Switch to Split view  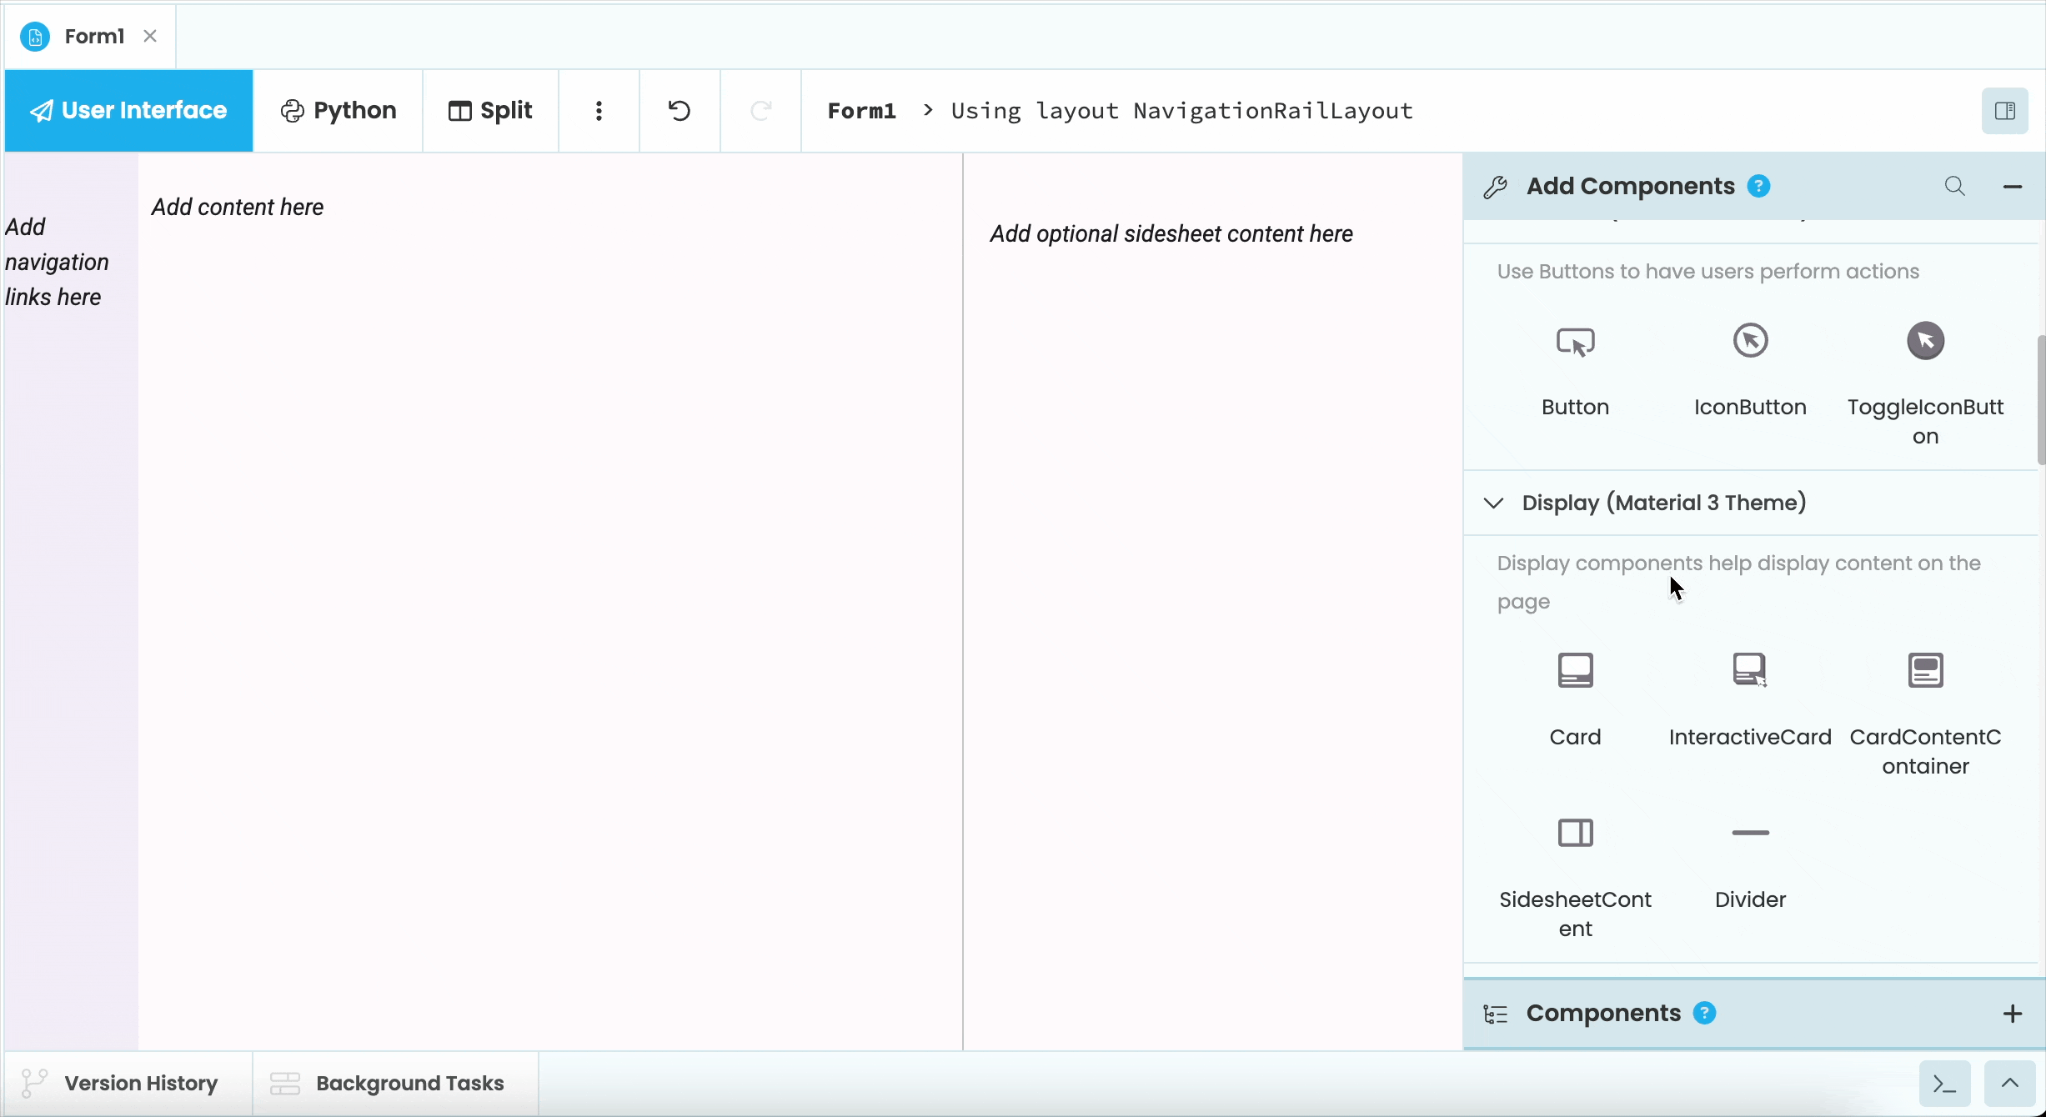[489, 110]
